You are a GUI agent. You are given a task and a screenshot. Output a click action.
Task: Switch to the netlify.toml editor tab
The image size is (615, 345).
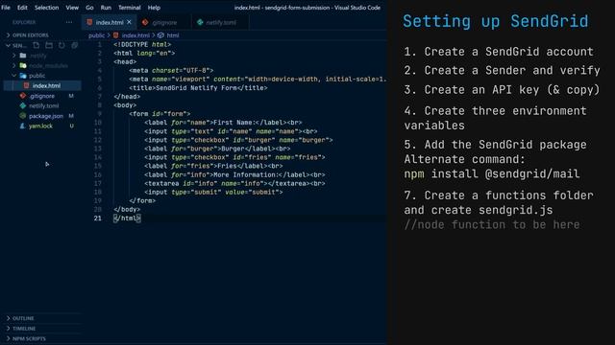click(x=221, y=22)
